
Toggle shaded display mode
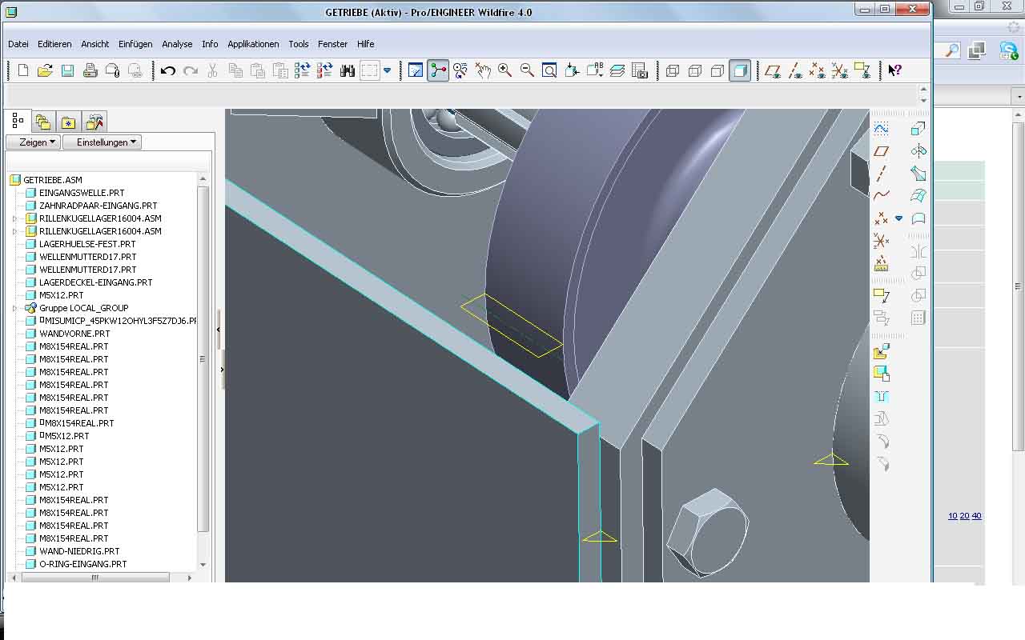[740, 70]
